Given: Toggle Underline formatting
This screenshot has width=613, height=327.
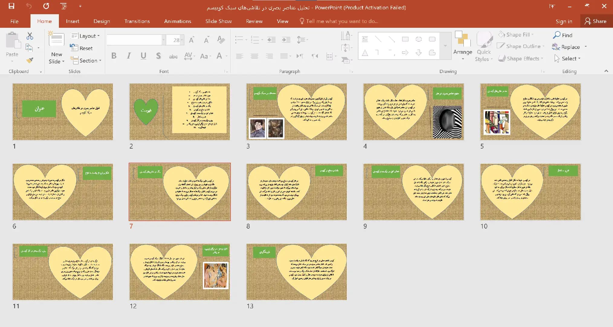Looking at the screenshot, I should [x=144, y=56].
